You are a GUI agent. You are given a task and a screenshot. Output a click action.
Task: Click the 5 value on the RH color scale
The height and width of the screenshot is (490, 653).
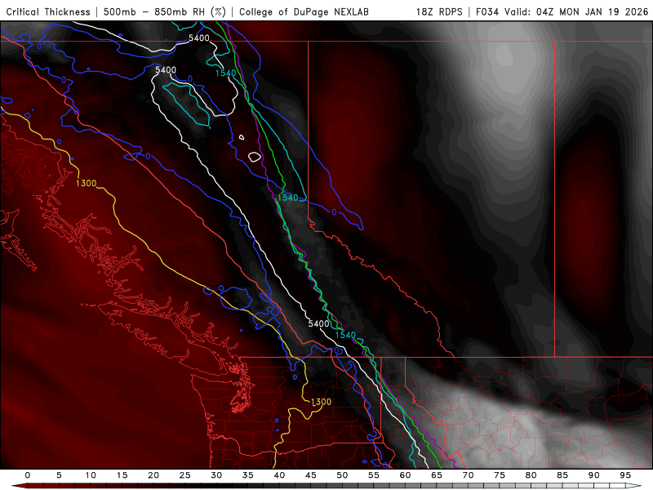[x=59, y=475]
